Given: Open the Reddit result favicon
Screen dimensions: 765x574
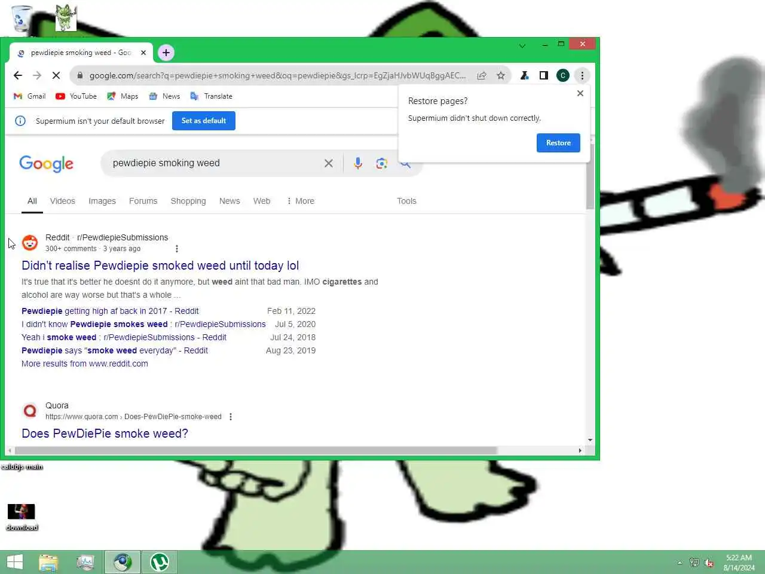Looking at the screenshot, I should coord(30,243).
